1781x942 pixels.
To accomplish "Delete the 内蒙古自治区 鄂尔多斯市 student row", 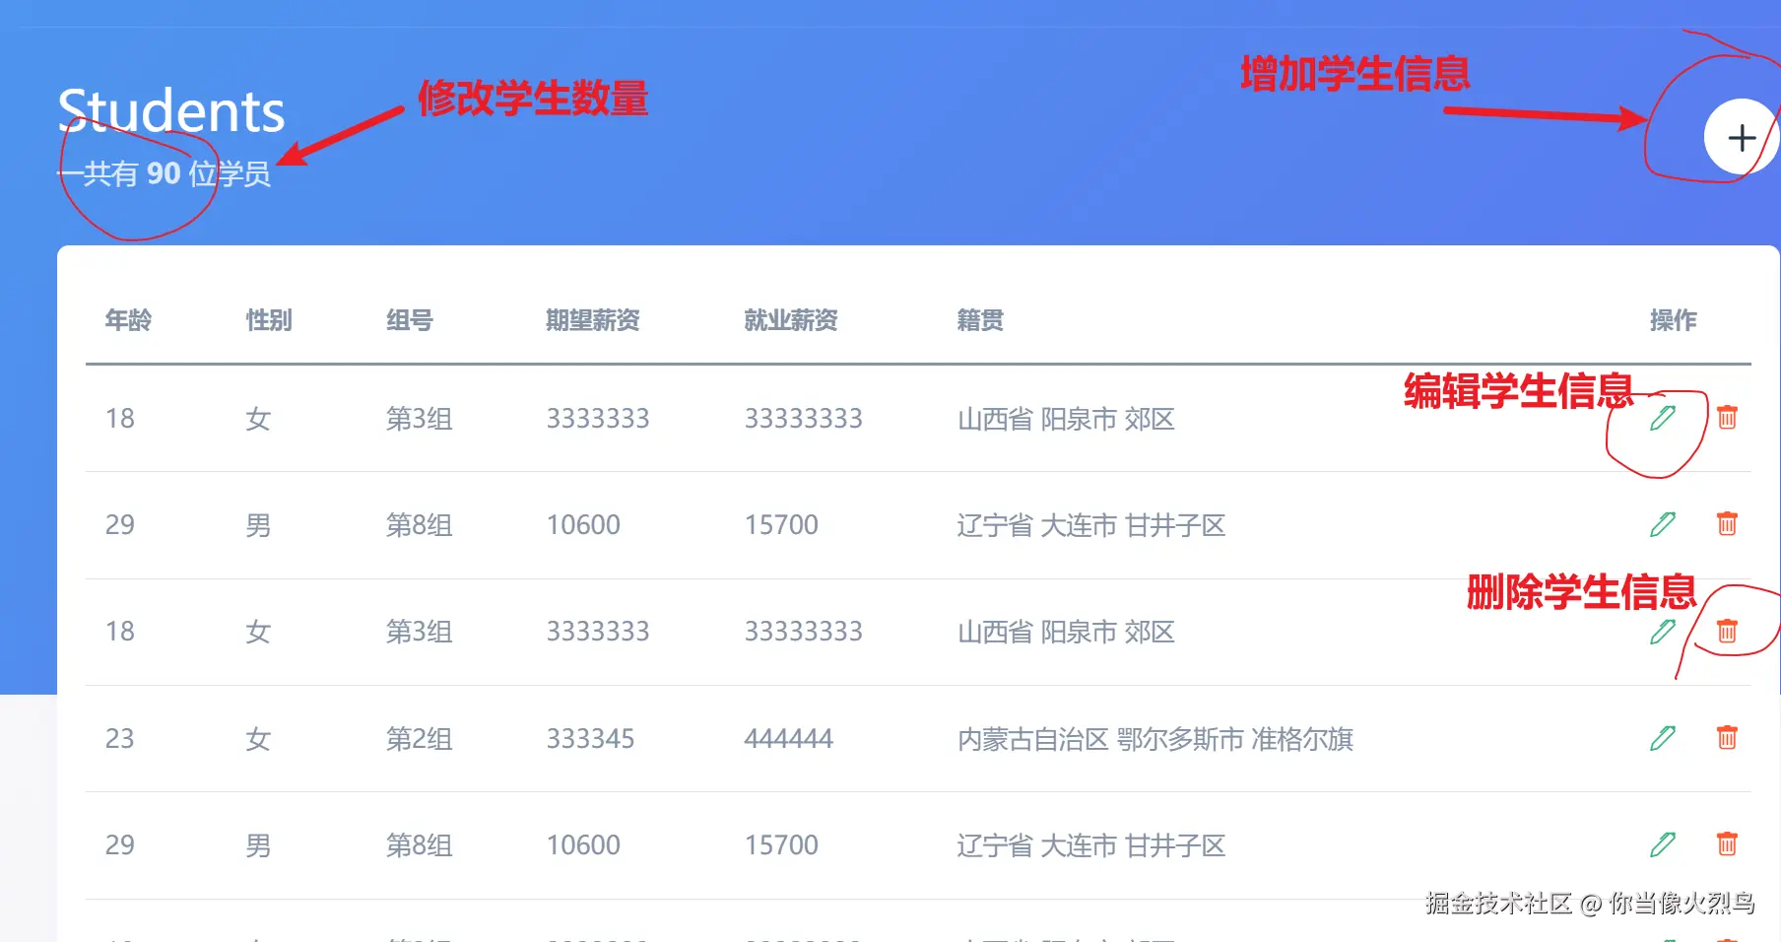I will tap(1727, 738).
